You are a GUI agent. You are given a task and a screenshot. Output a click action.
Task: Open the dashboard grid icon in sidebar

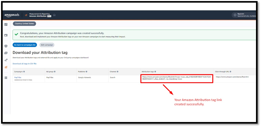tap(6, 24)
